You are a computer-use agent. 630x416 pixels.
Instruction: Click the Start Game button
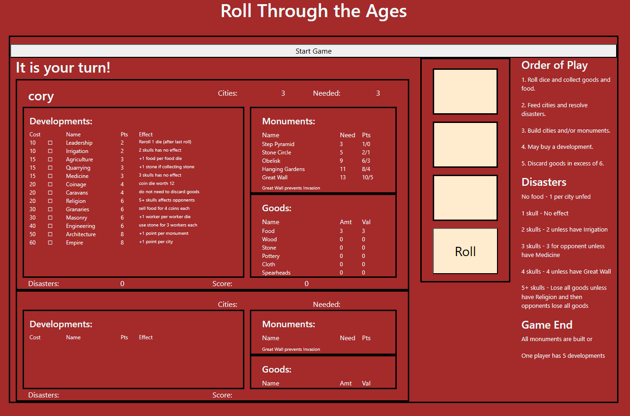[314, 50]
